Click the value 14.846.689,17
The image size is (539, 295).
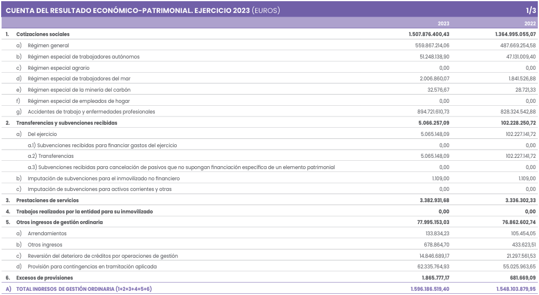(434, 256)
